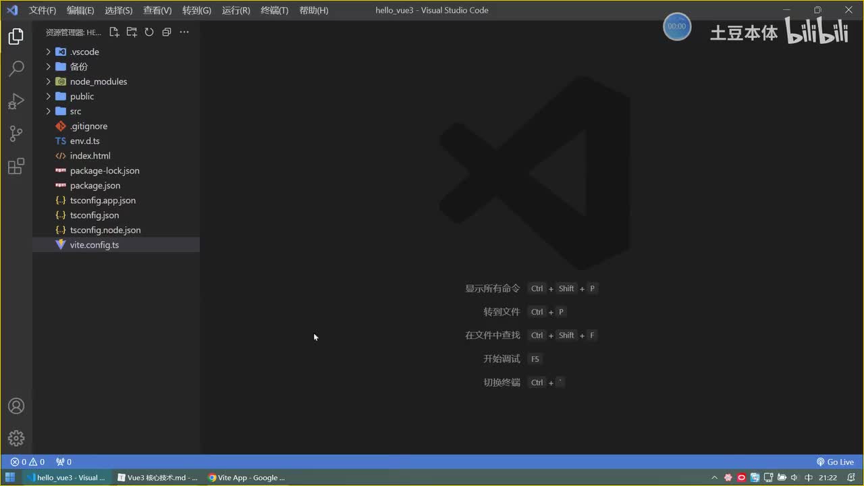Viewport: 864px width, 486px height.
Task: Expand the src folder
Action: pyautogui.click(x=116, y=111)
